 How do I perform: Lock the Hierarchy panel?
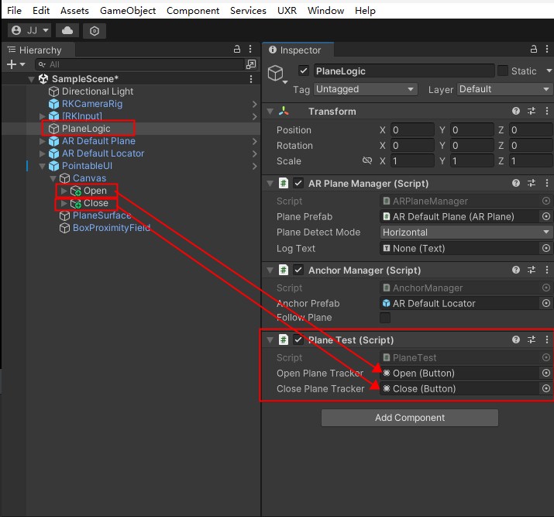coord(237,49)
